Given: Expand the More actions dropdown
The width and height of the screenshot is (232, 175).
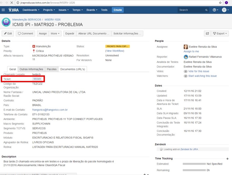Looking at the screenshot, I should (55, 33).
